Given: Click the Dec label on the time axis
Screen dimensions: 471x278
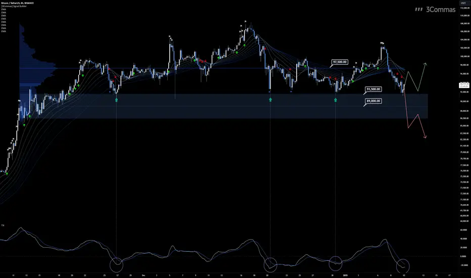Looking at the screenshot, I should (144, 275).
